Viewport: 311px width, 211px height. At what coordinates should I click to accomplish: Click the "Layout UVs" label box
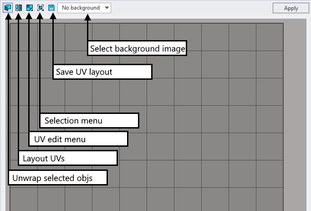pos(67,158)
